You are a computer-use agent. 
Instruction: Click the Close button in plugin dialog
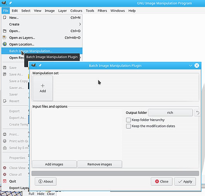pyautogui.click(x=162, y=181)
